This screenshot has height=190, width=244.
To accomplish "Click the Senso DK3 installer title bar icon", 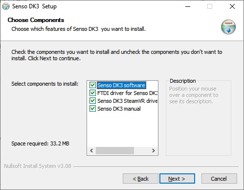I will coord(6,6).
